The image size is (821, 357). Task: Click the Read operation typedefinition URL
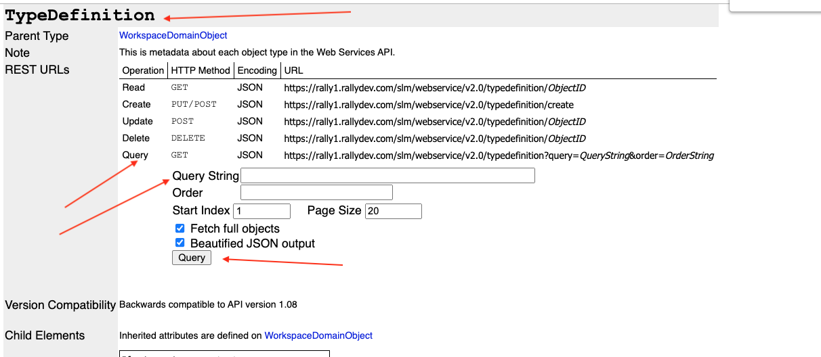coord(434,88)
